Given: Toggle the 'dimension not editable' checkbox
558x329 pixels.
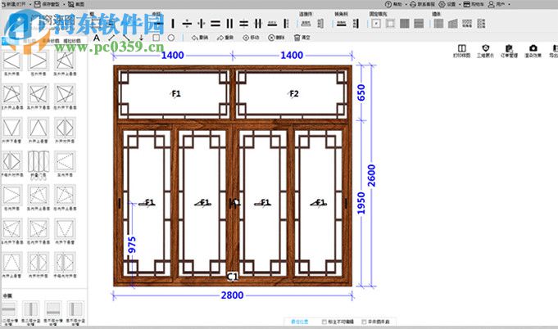Looking at the screenshot, I should (324, 322).
